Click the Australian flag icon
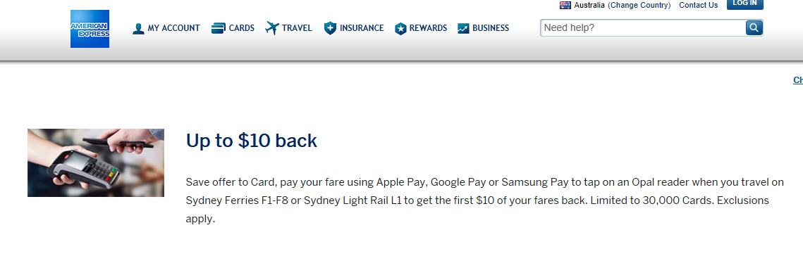This screenshot has height=268, width=803. 565,5
